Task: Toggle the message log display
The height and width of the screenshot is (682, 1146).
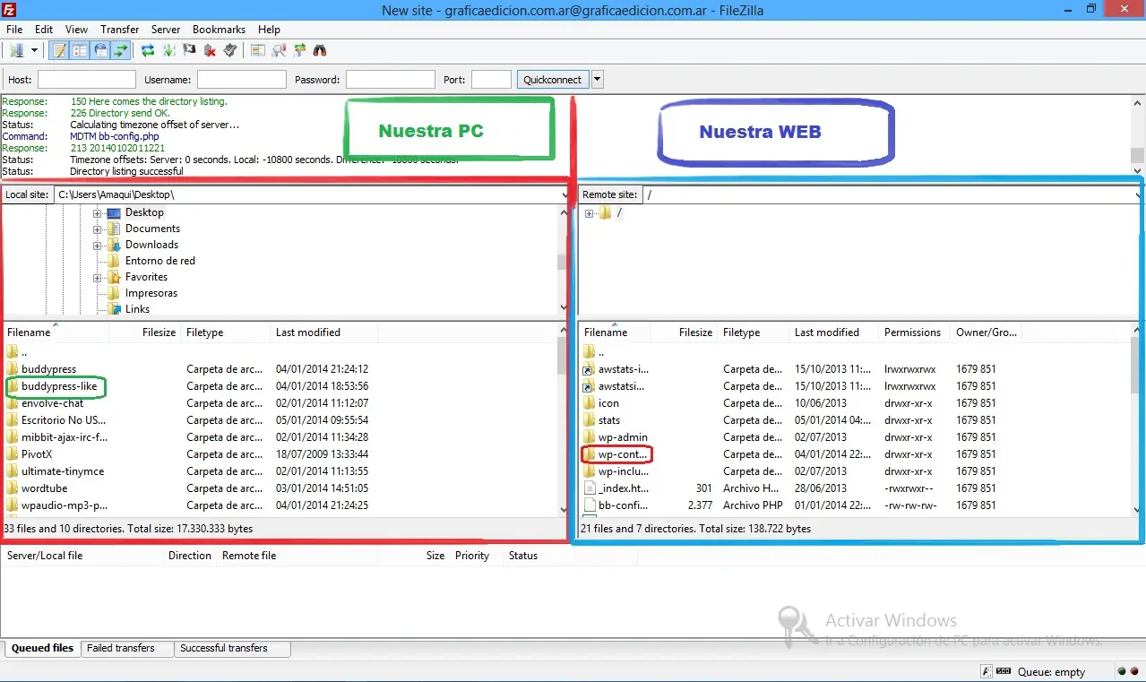Action: (x=60, y=51)
